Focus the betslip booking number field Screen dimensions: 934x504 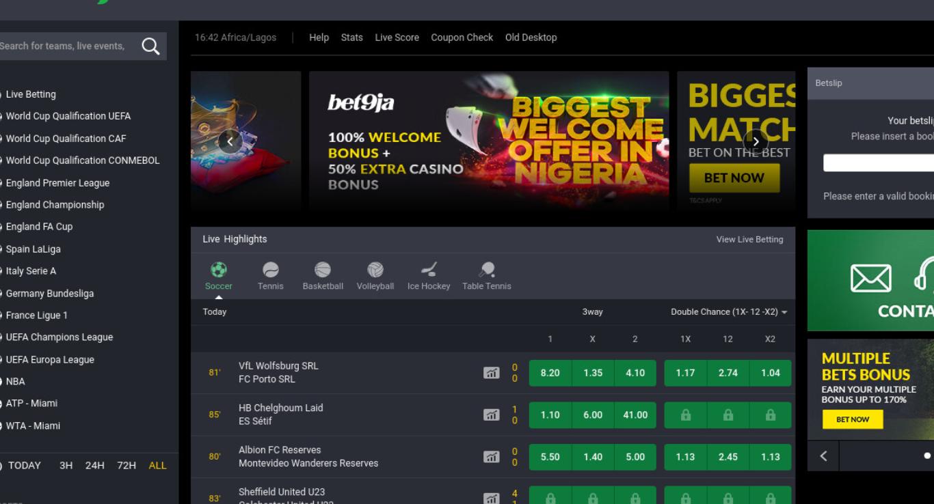click(879, 163)
